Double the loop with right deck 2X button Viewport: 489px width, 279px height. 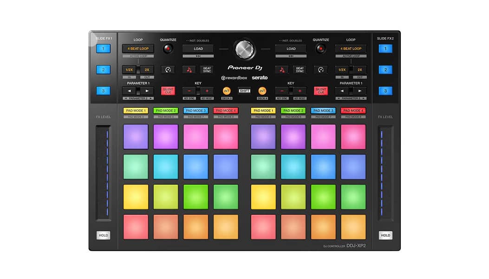(x=360, y=70)
